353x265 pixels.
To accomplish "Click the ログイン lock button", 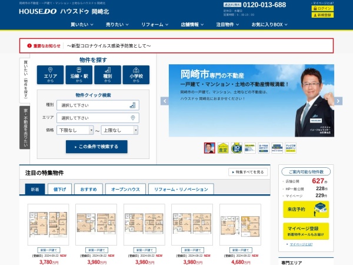I will 322,8.
